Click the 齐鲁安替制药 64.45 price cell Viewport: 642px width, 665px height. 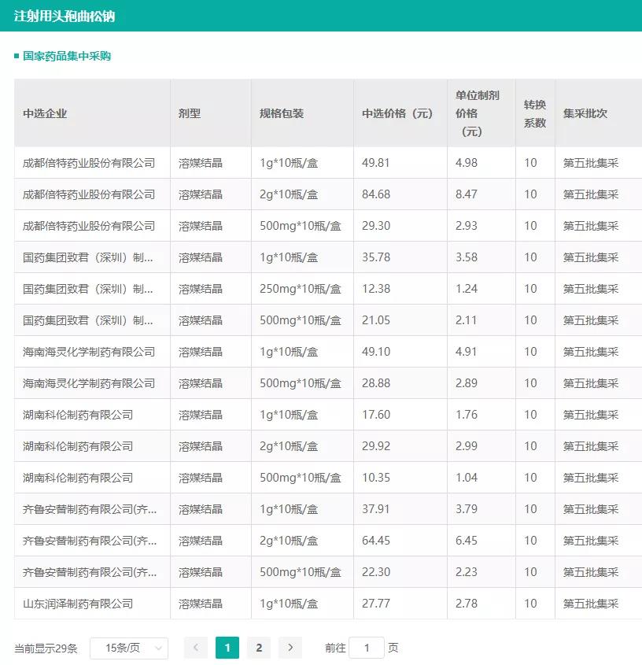pos(376,541)
